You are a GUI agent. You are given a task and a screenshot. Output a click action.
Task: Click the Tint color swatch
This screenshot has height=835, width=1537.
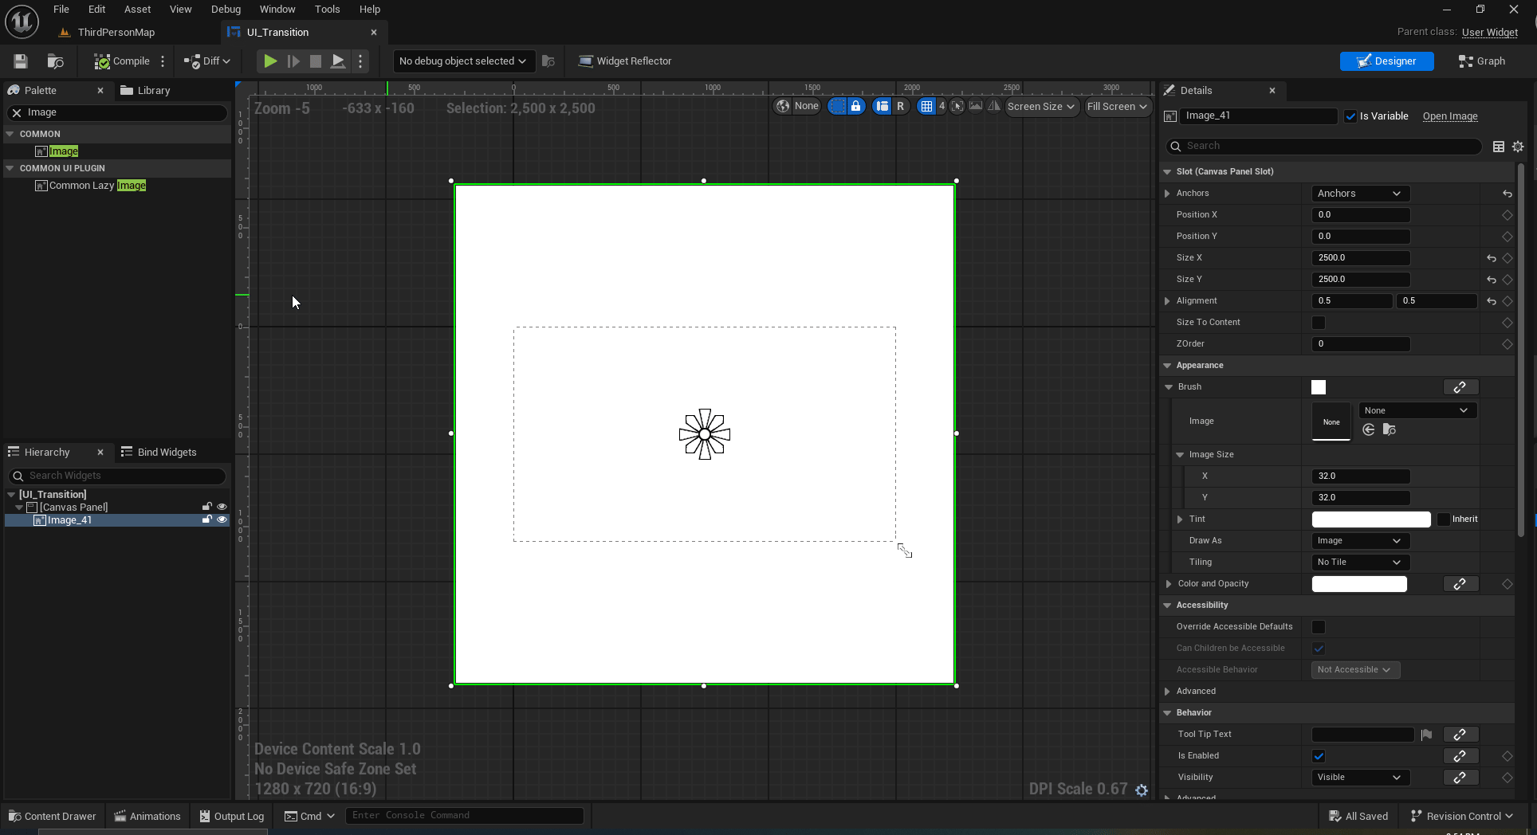1371,519
